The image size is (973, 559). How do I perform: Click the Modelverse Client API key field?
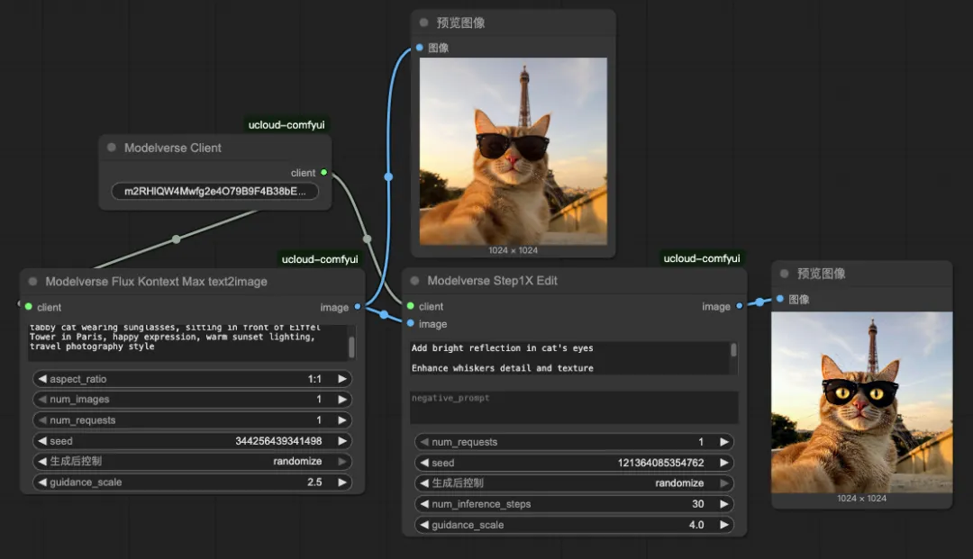pos(214,191)
